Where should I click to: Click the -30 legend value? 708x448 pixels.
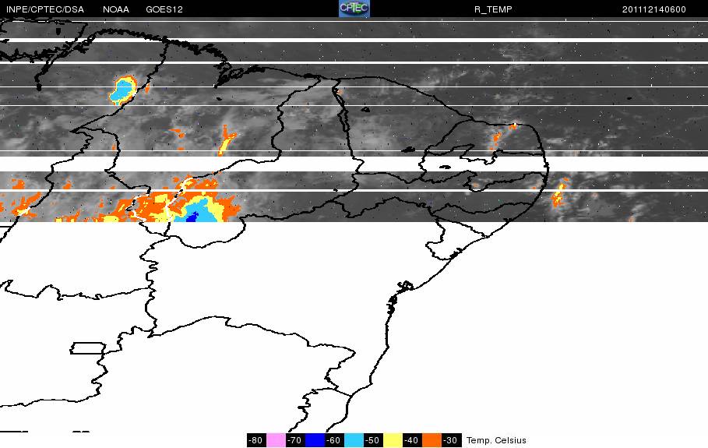(450, 440)
